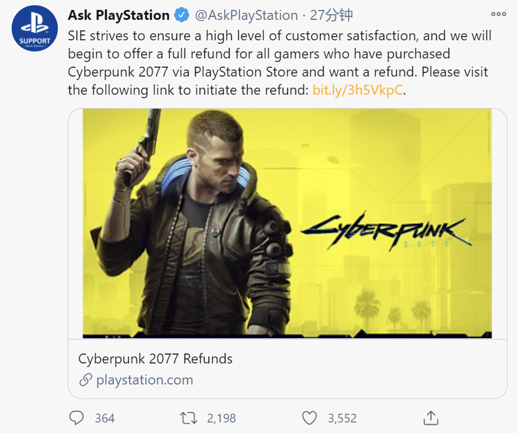Click the playstation.com domain text
The image size is (518, 433).
145,380
